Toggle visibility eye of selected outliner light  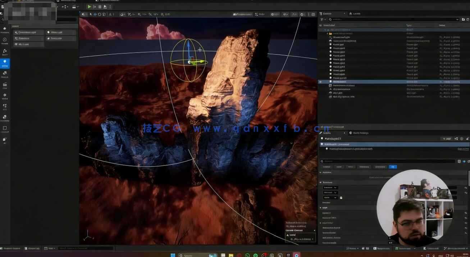click(x=320, y=82)
